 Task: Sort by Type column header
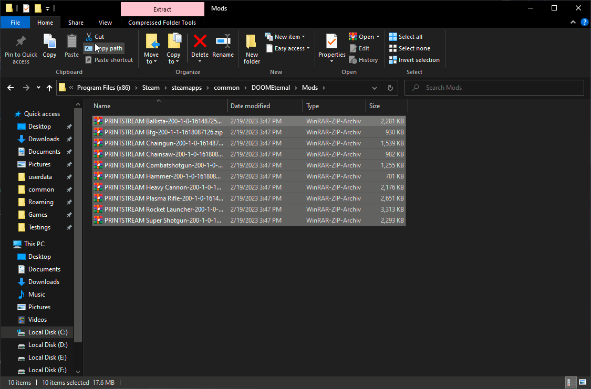click(x=334, y=106)
